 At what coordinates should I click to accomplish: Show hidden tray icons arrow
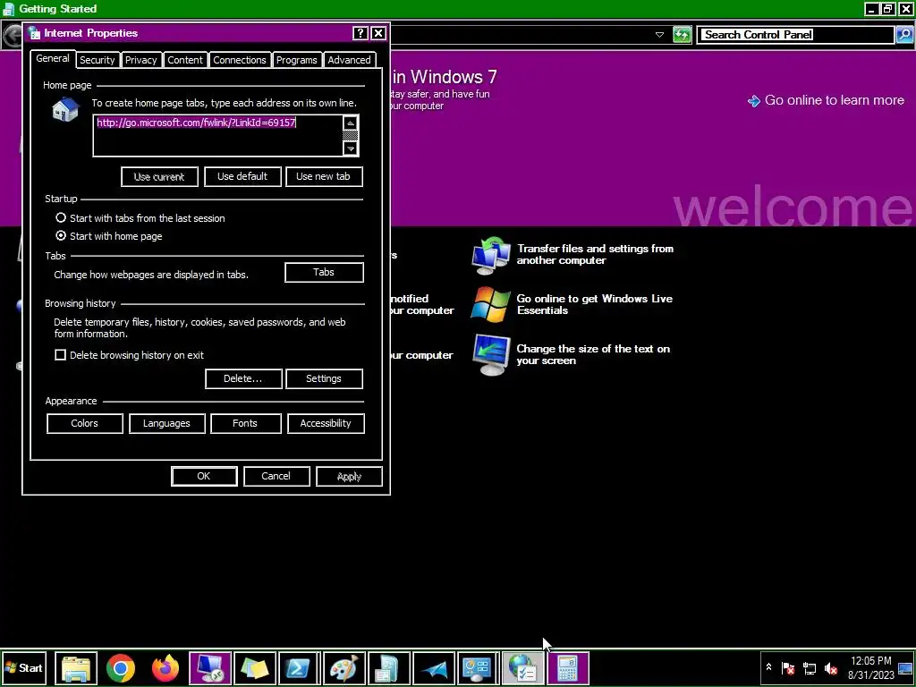768,667
